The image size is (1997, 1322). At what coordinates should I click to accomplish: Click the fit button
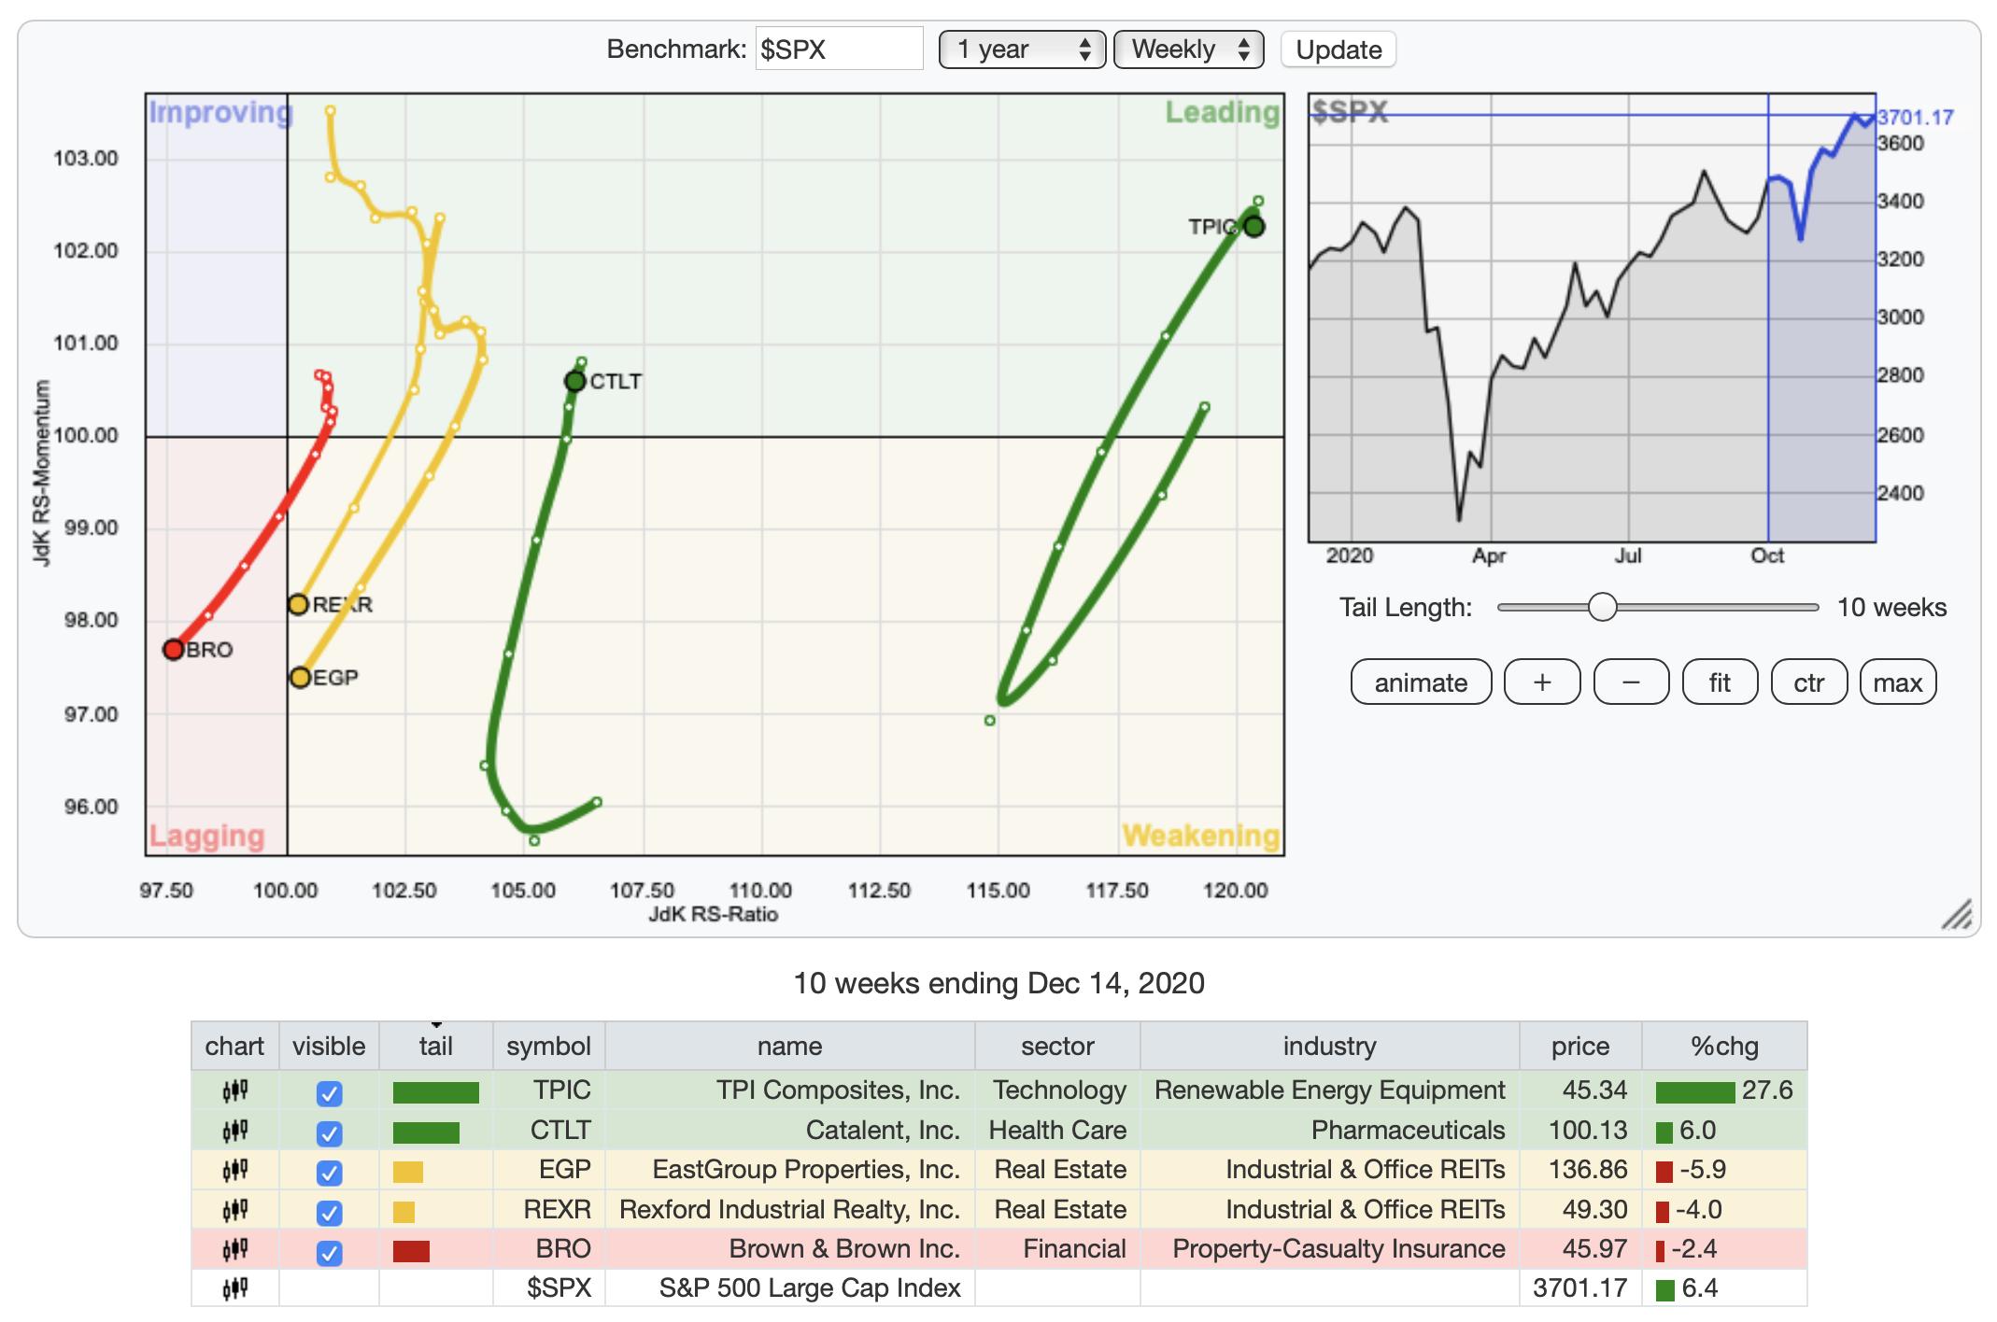pyautogui.click(x=1720, y=682)
